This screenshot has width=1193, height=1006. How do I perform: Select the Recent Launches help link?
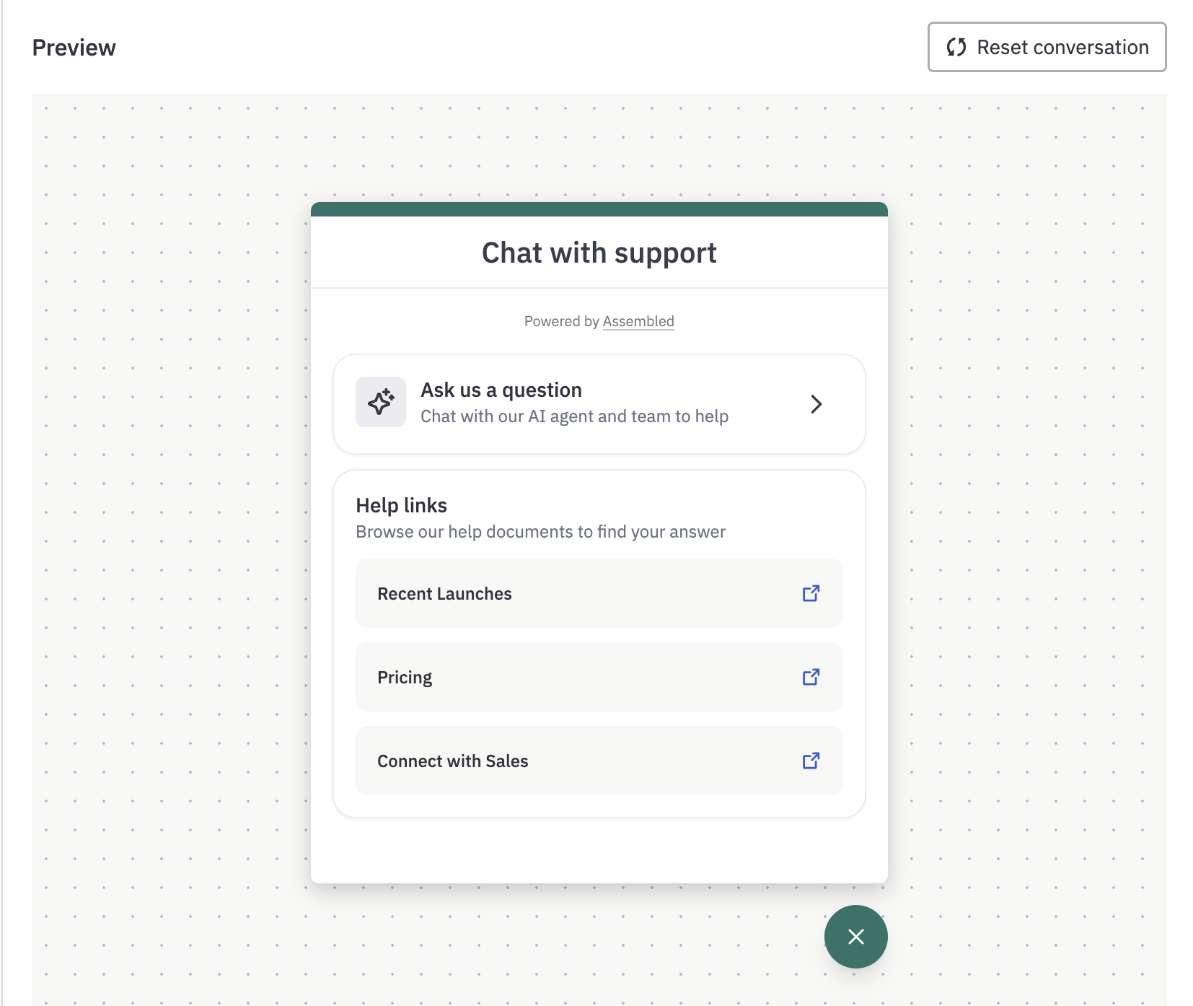tap(599, 593)
